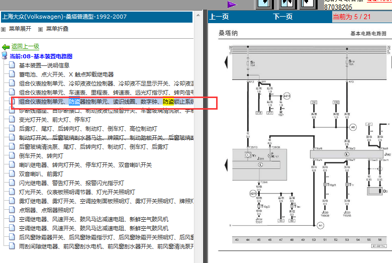Screen dimensions: 392x263
Task: Click the left panel scrollbar up arrow
Action: (198, 15)
